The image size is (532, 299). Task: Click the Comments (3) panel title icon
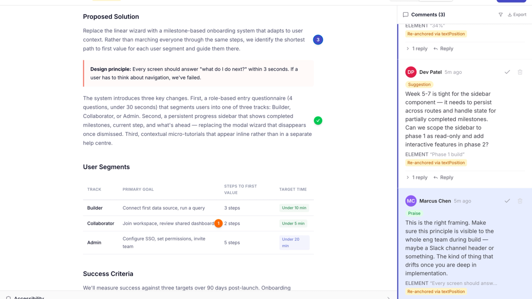[x=406, y=15]
